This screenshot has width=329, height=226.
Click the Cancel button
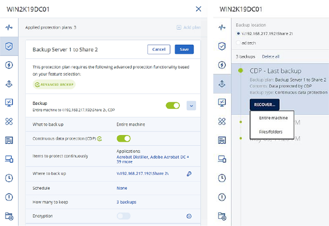159,49
